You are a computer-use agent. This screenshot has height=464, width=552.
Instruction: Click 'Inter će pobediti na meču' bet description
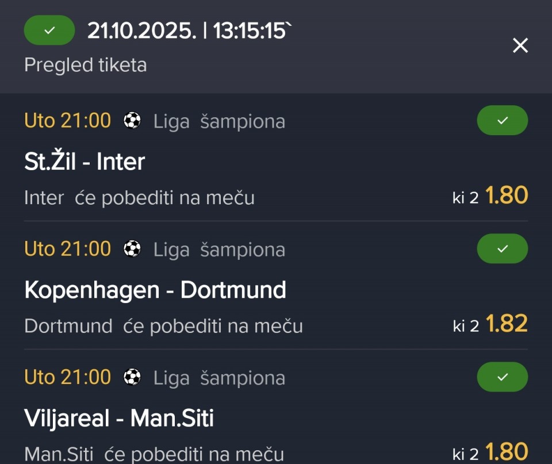[x=139, y=198]
